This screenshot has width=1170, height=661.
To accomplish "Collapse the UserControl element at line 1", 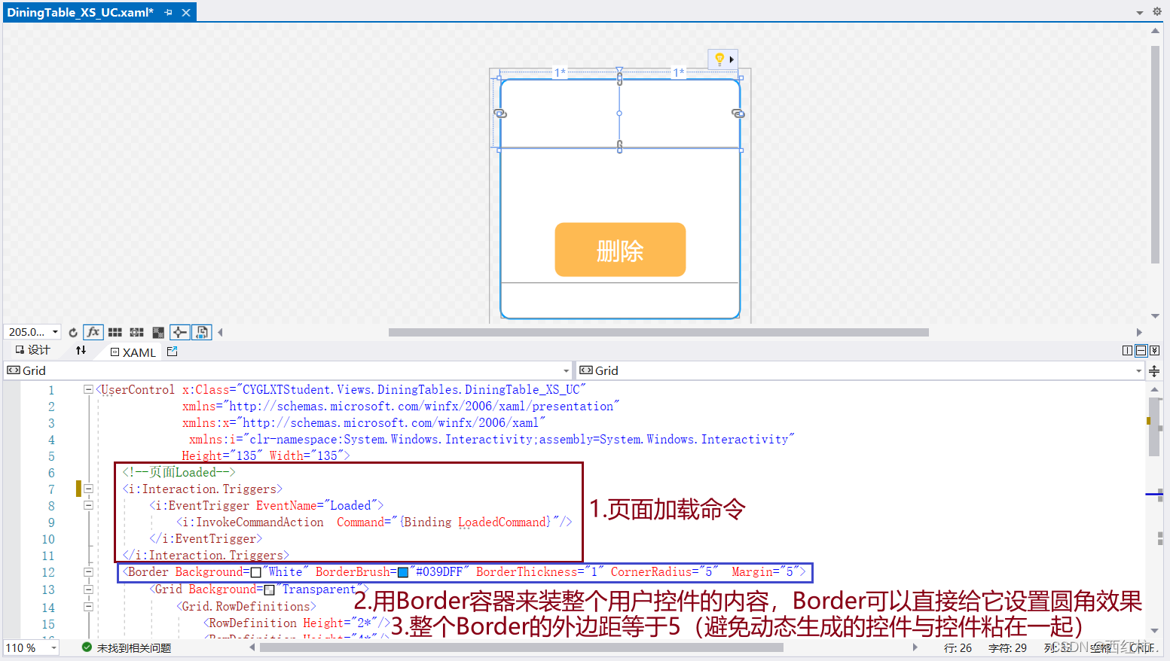I will pyautogui.click(x=88, y=389).
